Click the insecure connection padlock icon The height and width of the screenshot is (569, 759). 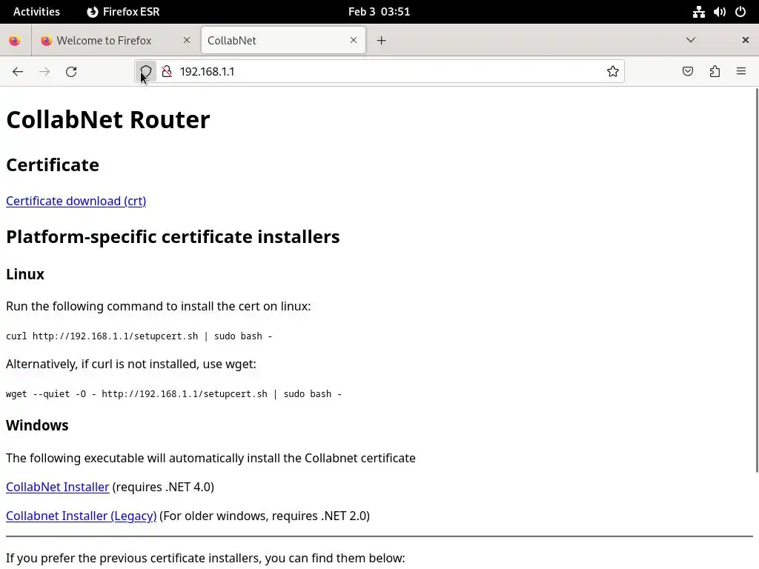pyautogui.click(x=167, y=72)
